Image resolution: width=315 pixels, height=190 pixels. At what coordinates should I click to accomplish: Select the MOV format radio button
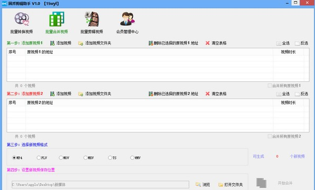pos(61,158)
